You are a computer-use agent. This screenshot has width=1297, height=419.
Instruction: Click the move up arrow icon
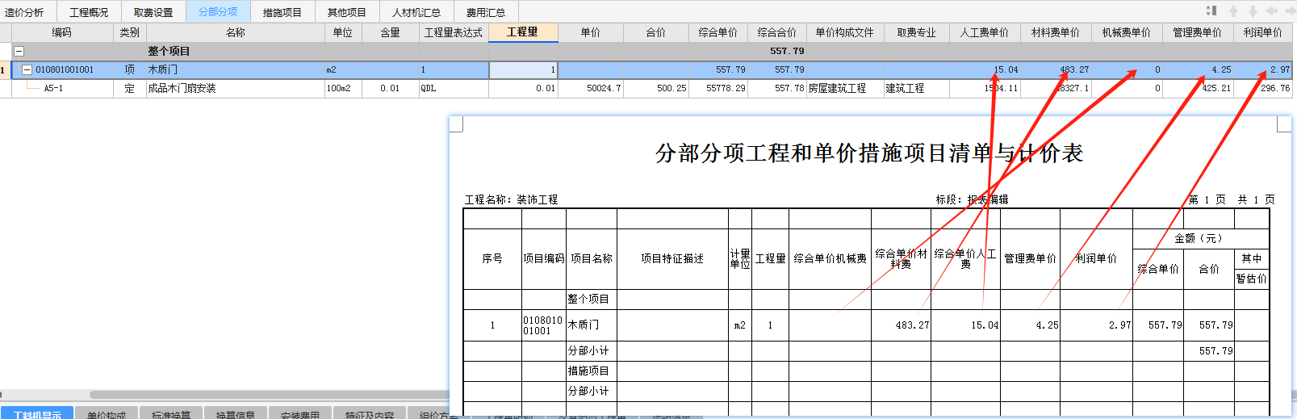1233,10
